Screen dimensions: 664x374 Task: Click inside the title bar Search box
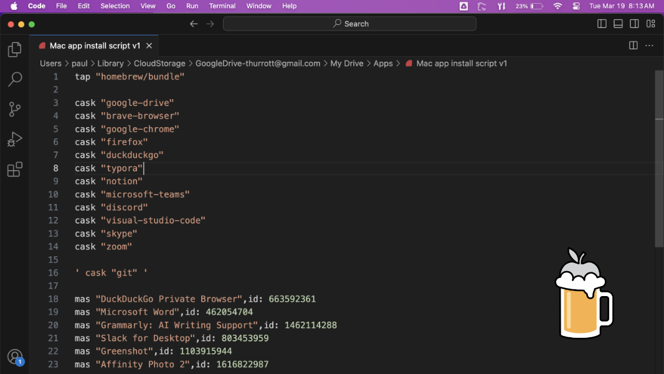point(349,23)
